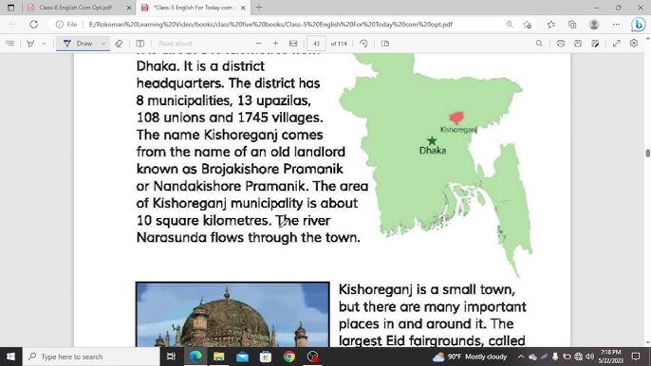Screen dimensions: 651x366
Task: Open File Explorer from the taskbar
Action: 219,357
